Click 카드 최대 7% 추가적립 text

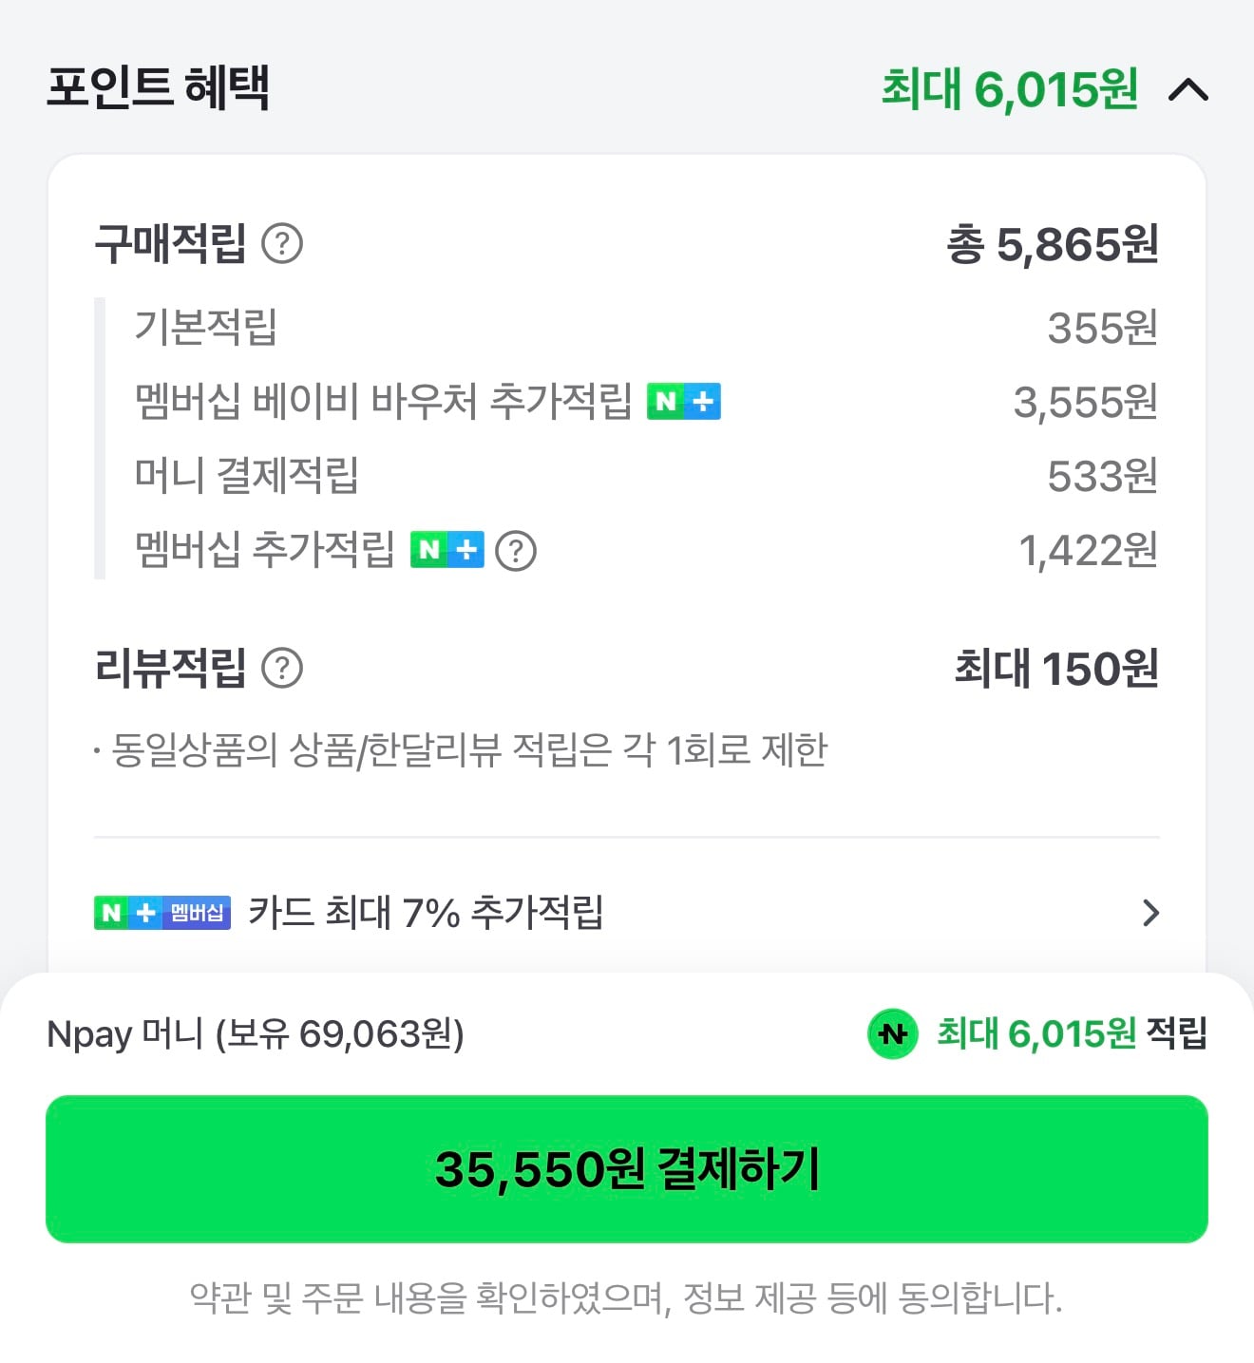tap(427, 913)
